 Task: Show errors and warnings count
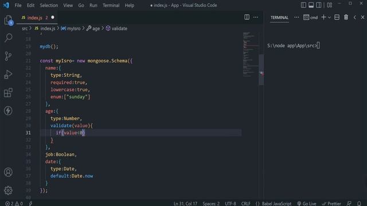click(x=14, y=204)
